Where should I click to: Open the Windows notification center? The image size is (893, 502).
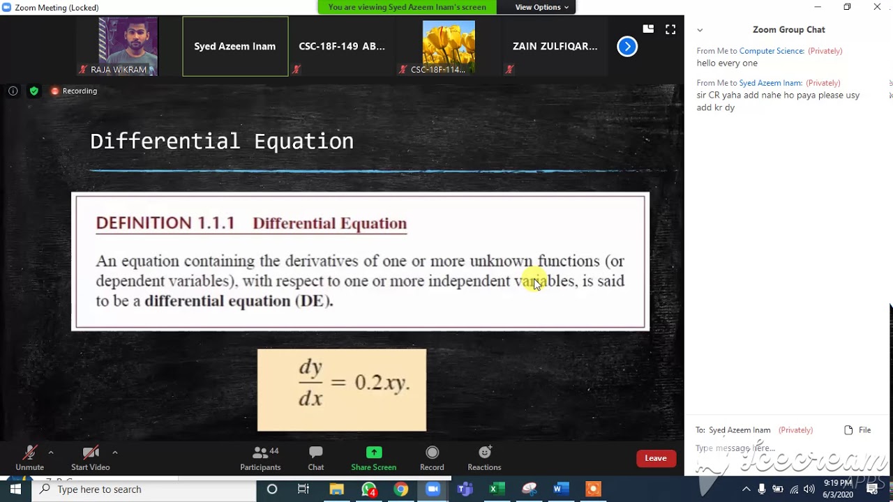click(872, 489)
